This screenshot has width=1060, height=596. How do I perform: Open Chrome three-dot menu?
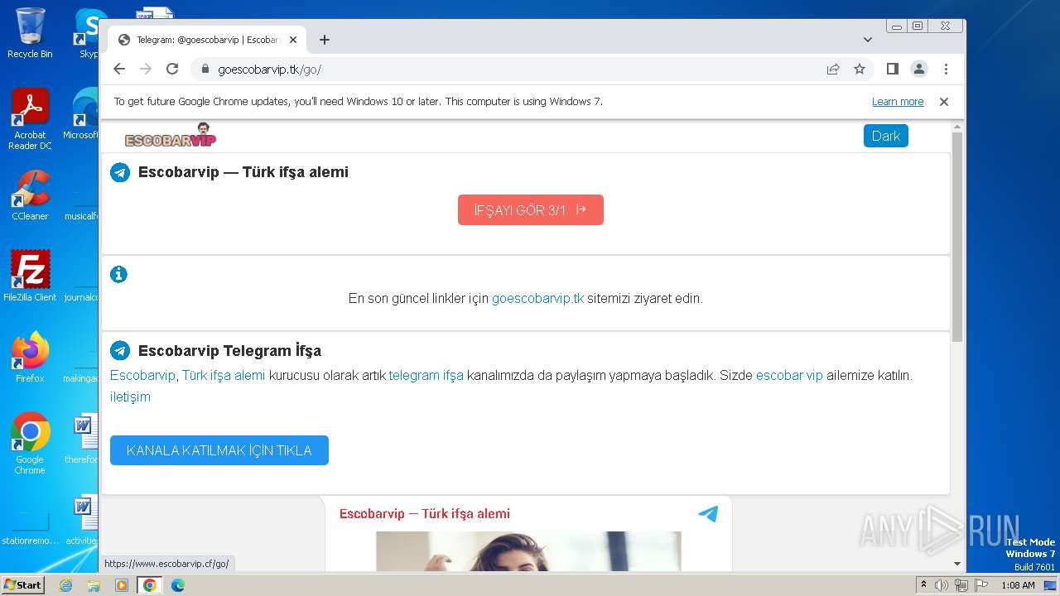tap(946, 69)
